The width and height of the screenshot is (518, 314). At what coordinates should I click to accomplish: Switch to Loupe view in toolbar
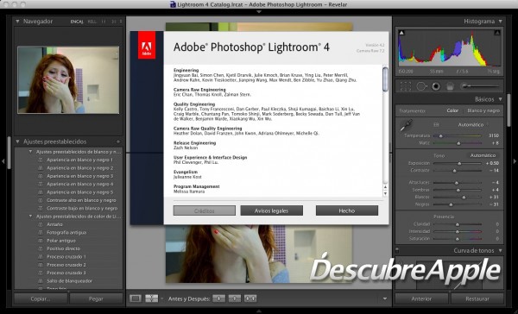(x=136, y=298)
